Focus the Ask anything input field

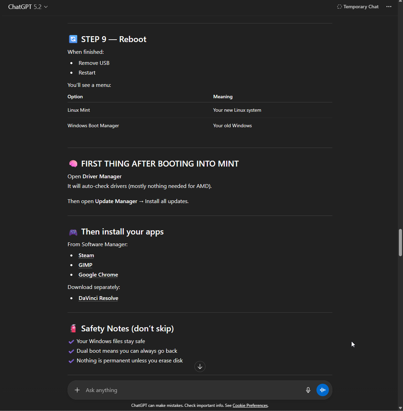click(193, 390)
